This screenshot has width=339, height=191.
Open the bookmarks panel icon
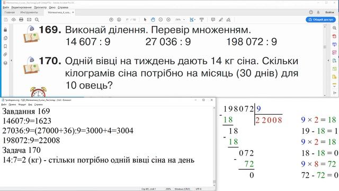[5, 46]
